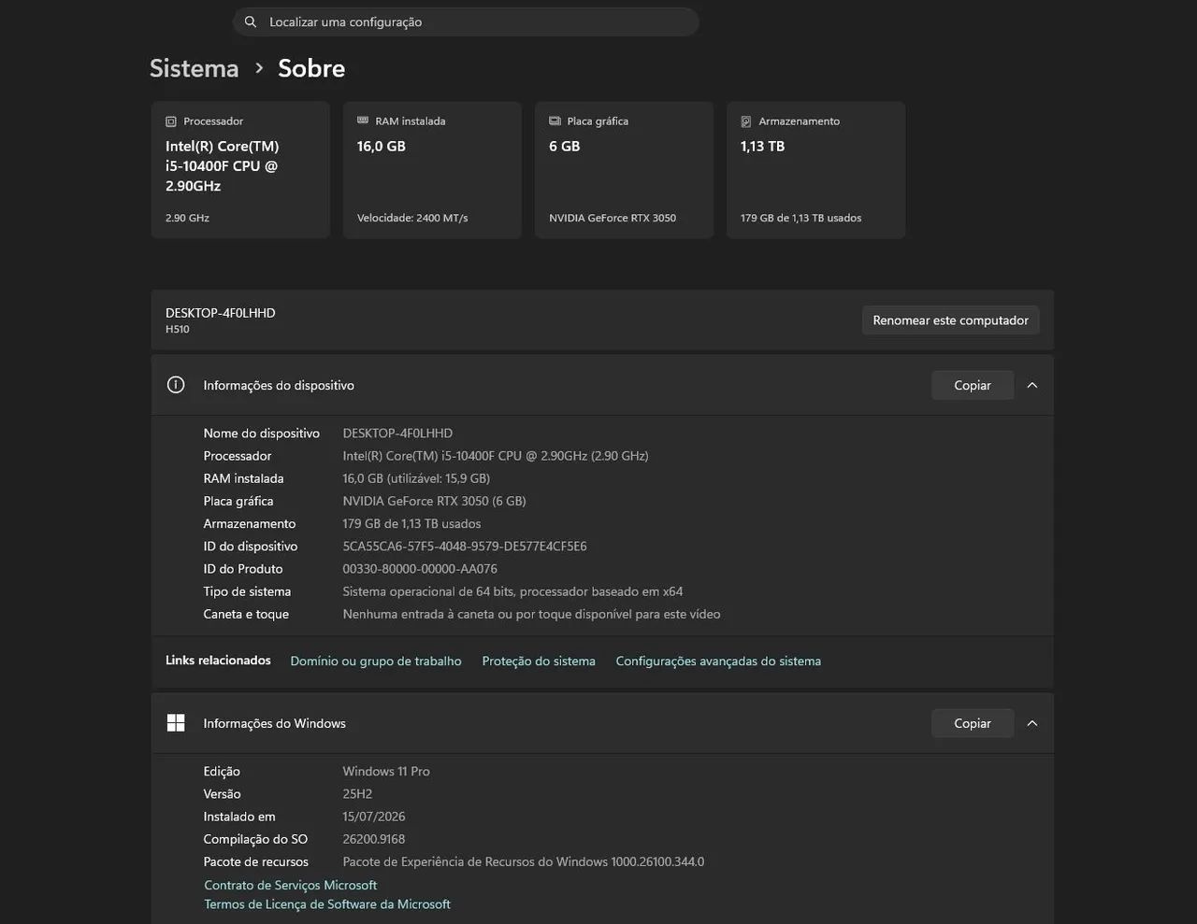Click the install date 15/07/2026

tap(374, 817)
